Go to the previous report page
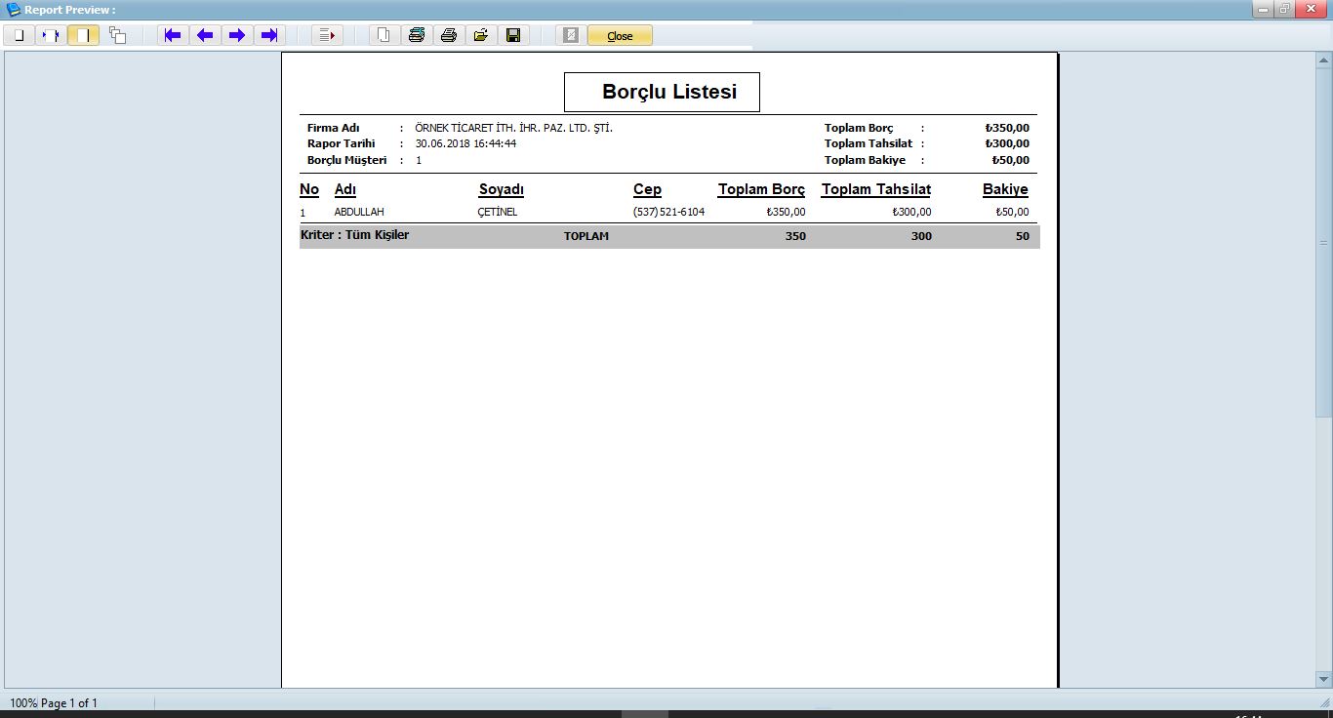 205,36
